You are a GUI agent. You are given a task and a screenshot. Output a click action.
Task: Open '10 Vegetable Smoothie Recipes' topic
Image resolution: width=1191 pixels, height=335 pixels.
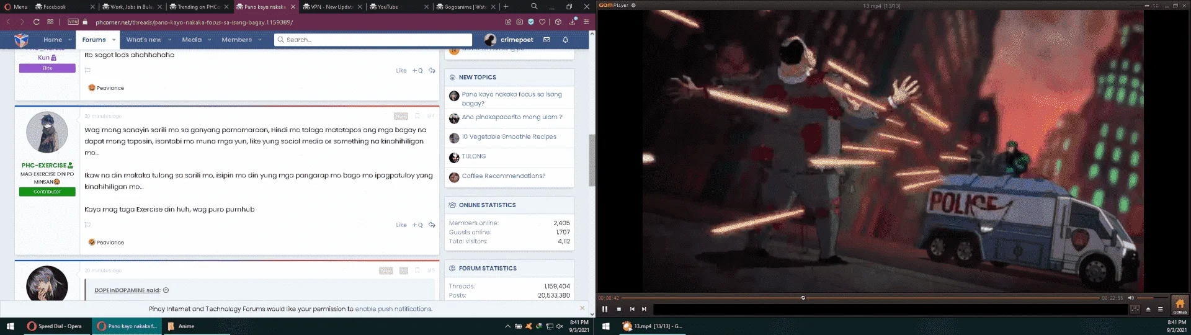(509, 136)
